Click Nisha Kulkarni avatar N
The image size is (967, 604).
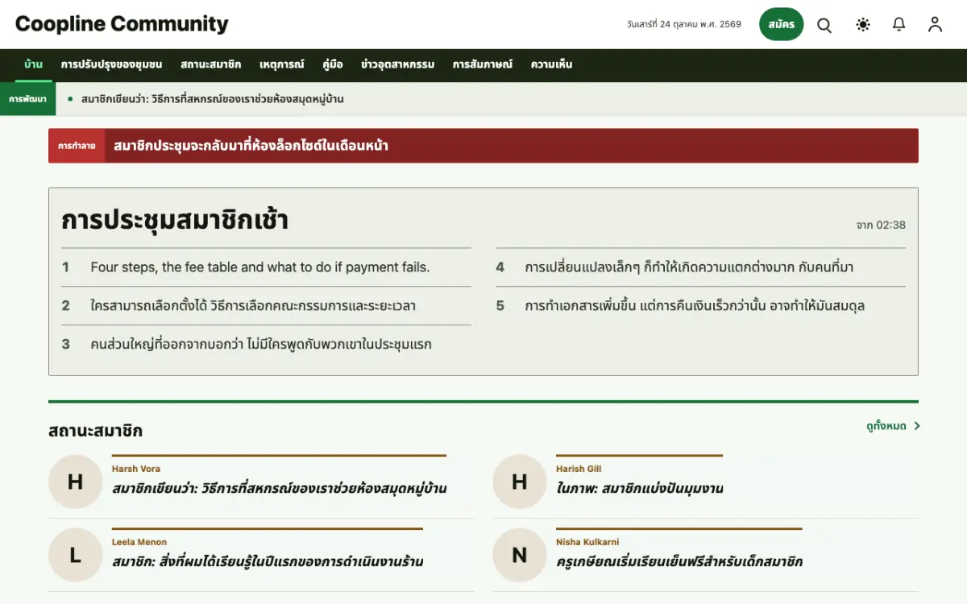520,555
